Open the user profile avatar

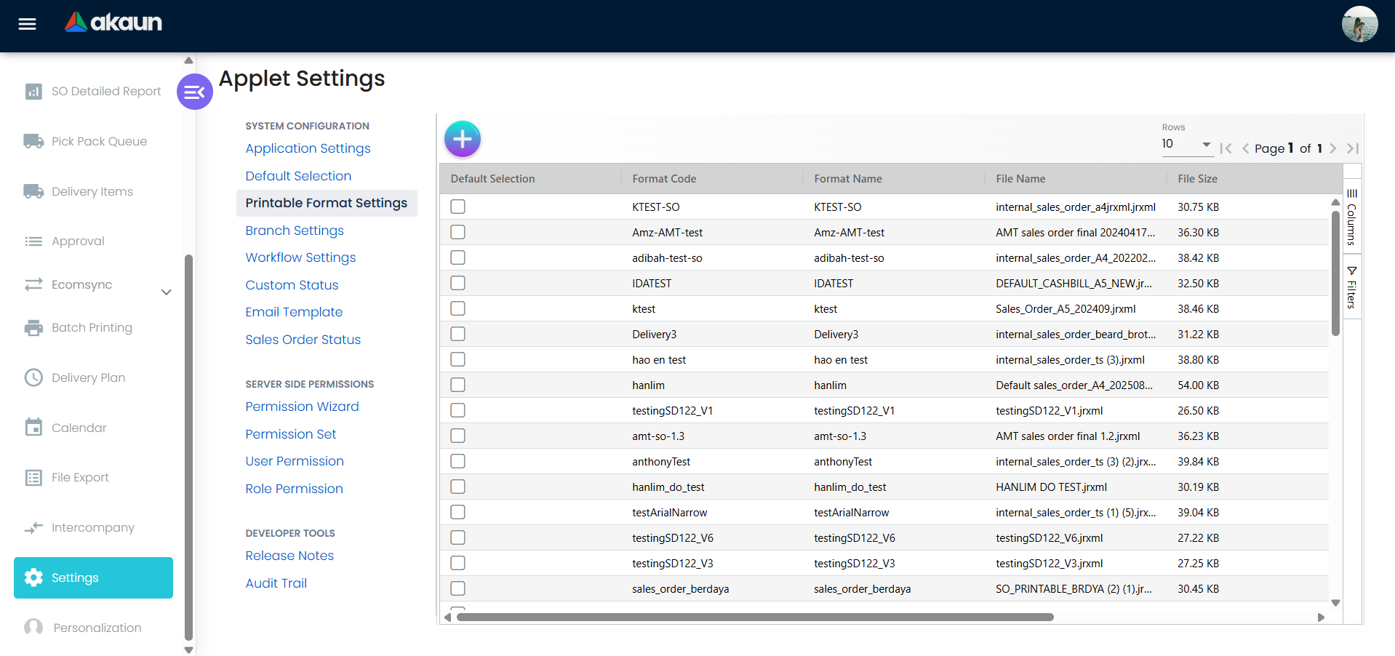click(1359, 24)
